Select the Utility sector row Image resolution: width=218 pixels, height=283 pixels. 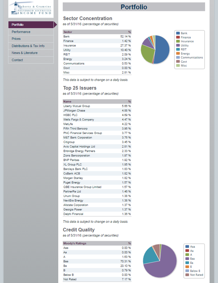tap(97, 50)
